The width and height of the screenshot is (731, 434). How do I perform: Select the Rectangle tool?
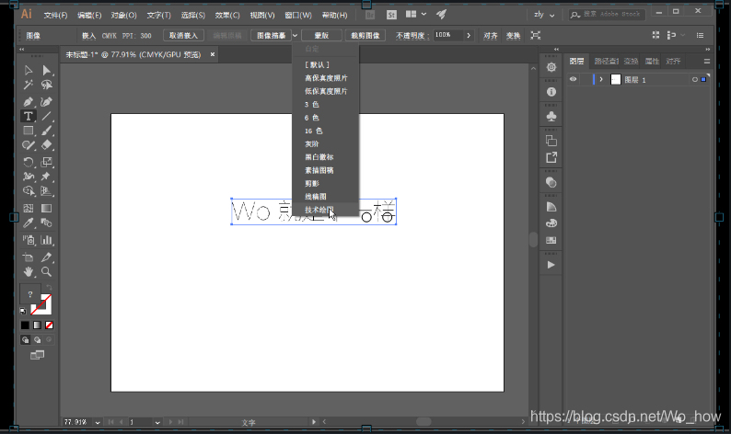coord(29,131)
